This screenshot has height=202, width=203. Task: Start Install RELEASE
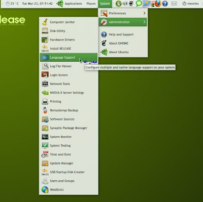tap(69, 49)
